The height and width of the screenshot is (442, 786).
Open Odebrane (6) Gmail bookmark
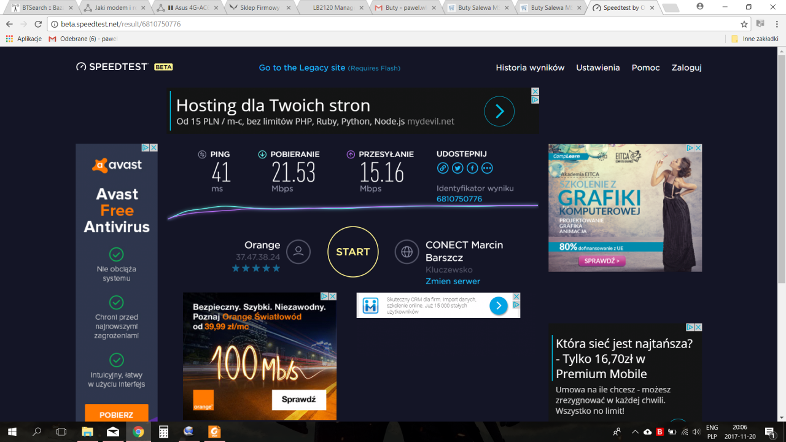point(83,39)
